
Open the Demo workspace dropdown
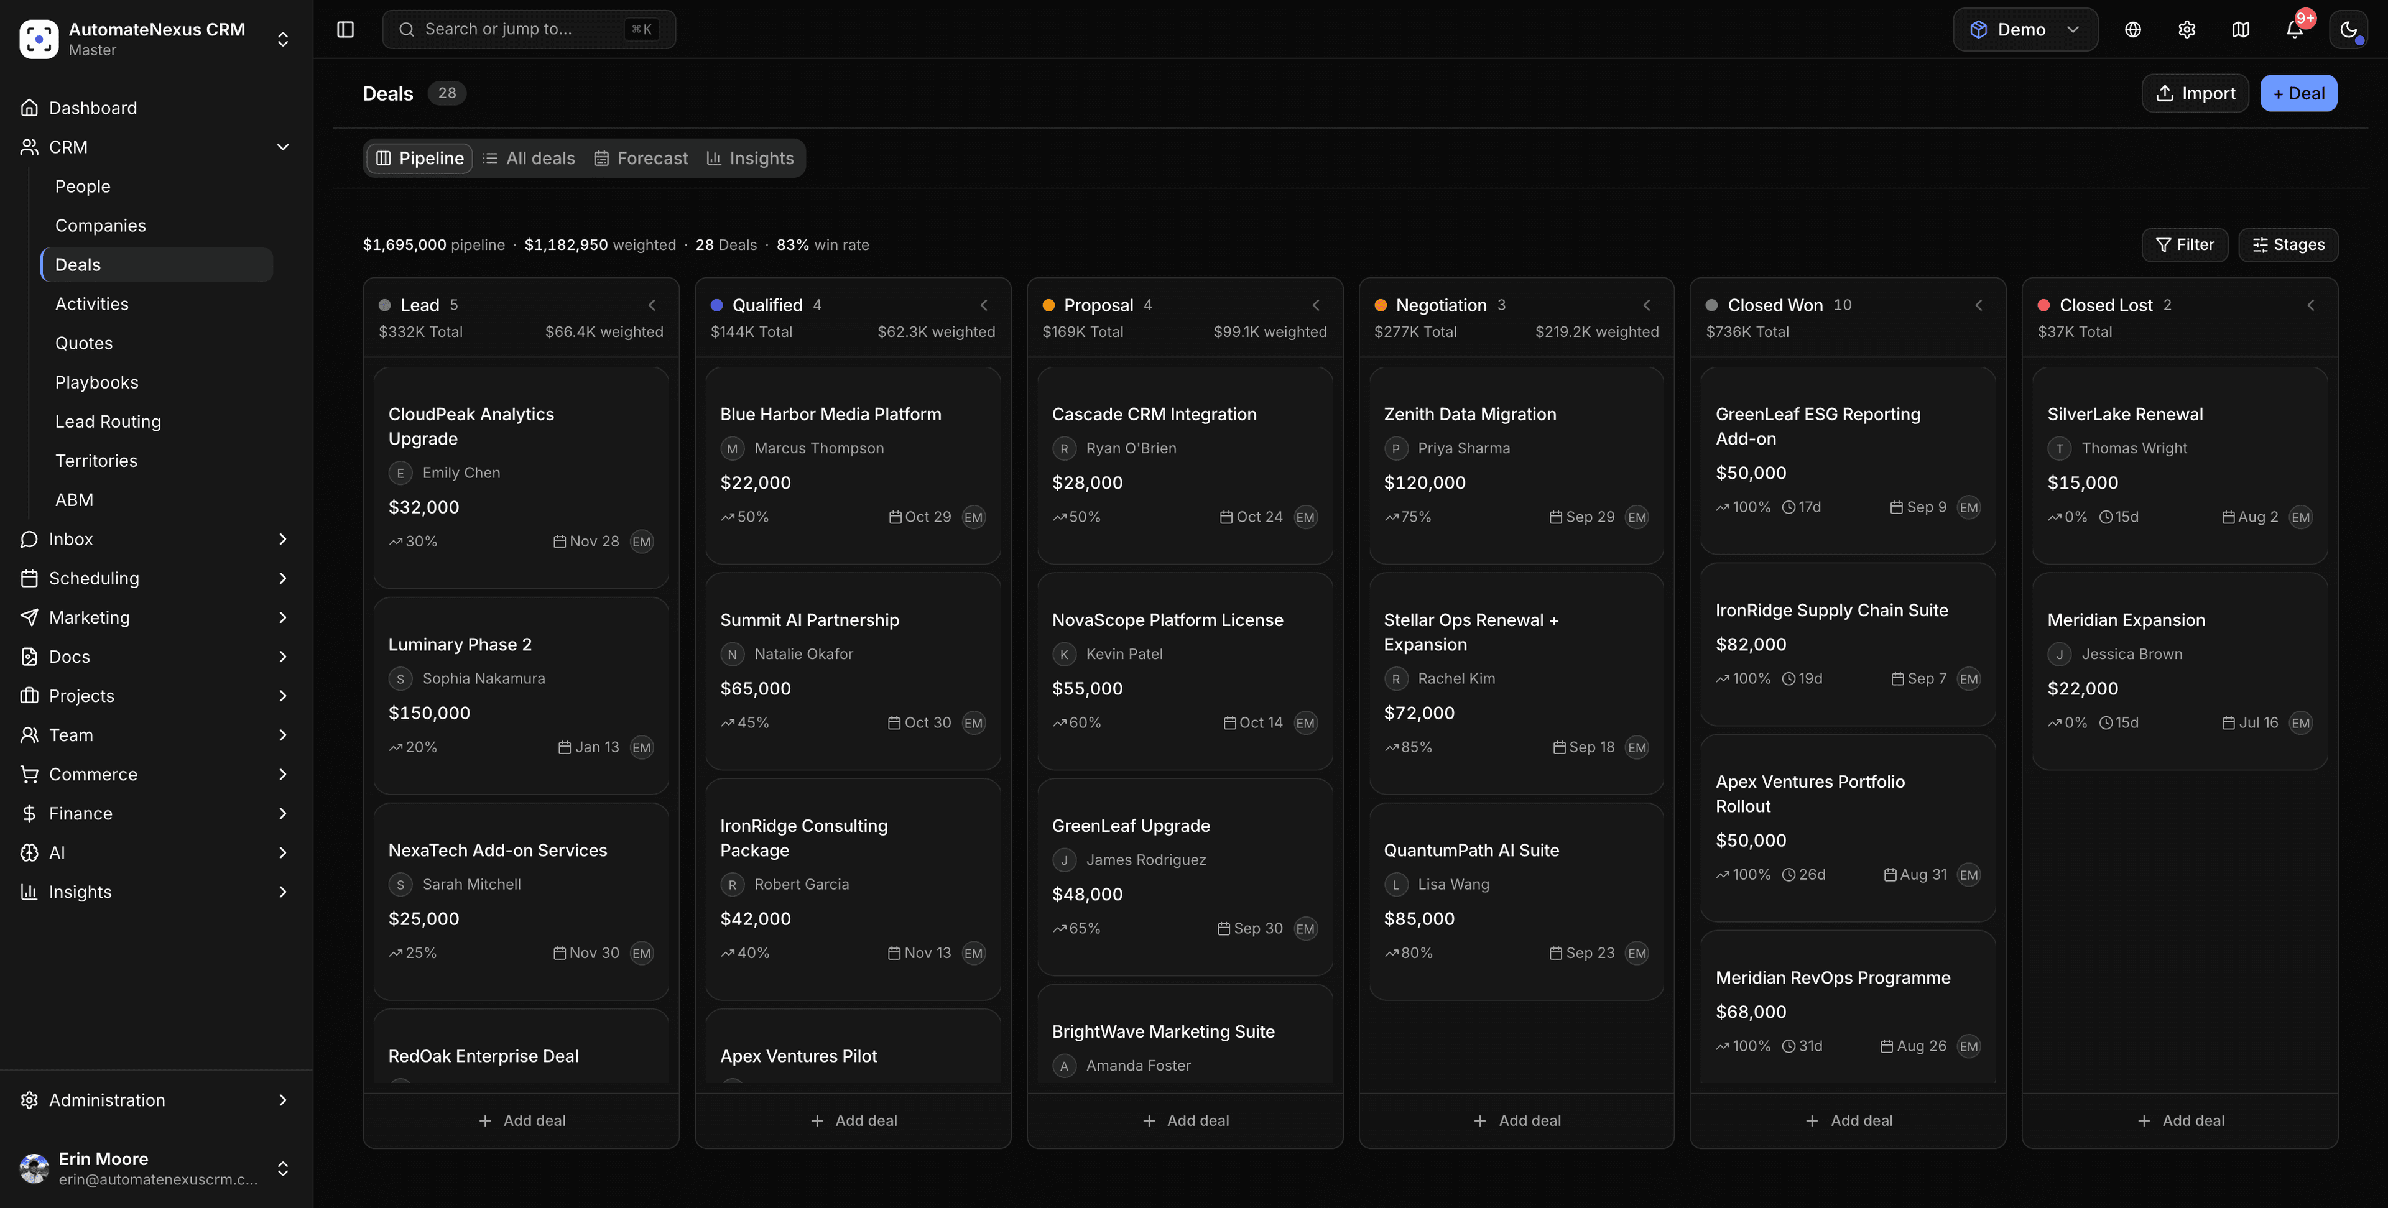click(x=2025, y=30)
